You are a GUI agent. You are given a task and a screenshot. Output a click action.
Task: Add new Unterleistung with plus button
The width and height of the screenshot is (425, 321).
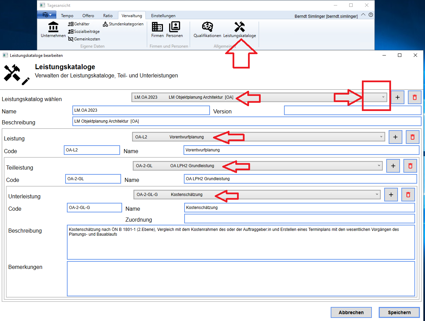pyautogui.click(x=391, y=195)
